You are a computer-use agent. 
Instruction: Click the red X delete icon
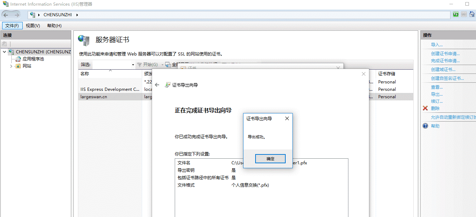point(425,108)
